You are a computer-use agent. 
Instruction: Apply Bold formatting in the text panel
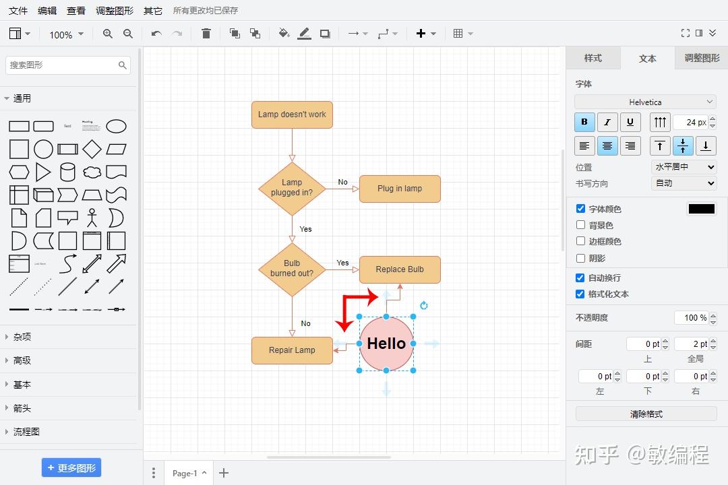click(x=584, y=122)
